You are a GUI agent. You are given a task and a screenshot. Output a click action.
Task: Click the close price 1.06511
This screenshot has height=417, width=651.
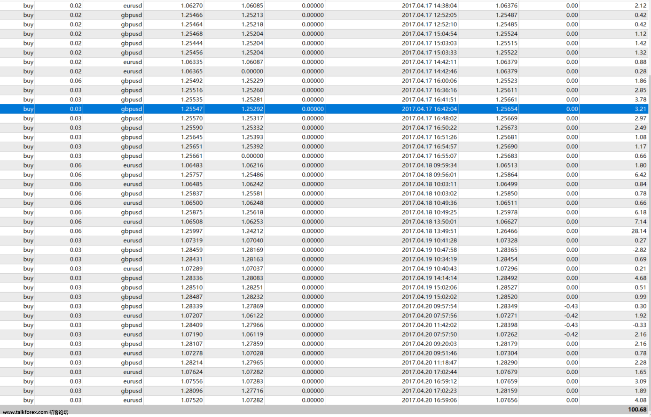click(506, 203)
